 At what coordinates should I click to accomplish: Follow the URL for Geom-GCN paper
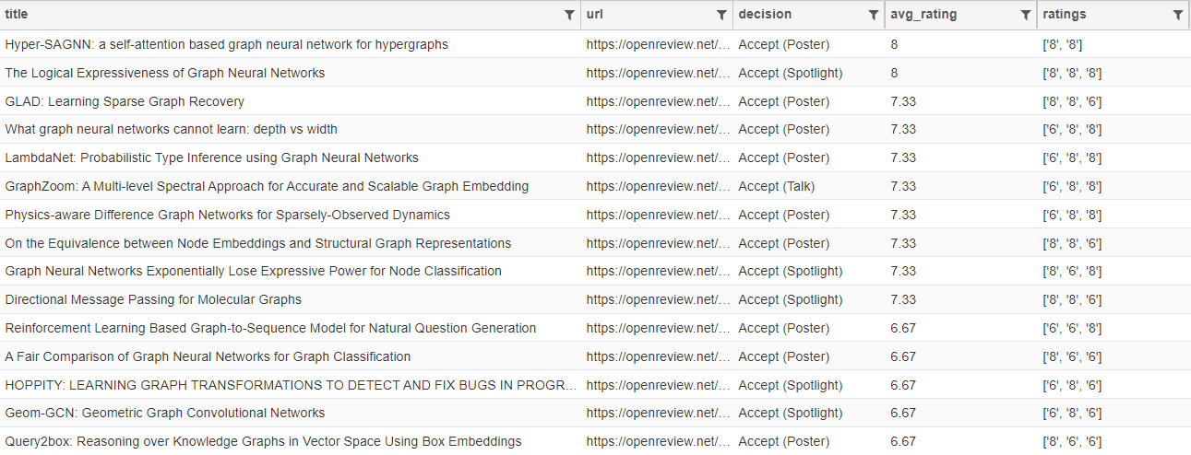tap(658, 413)
